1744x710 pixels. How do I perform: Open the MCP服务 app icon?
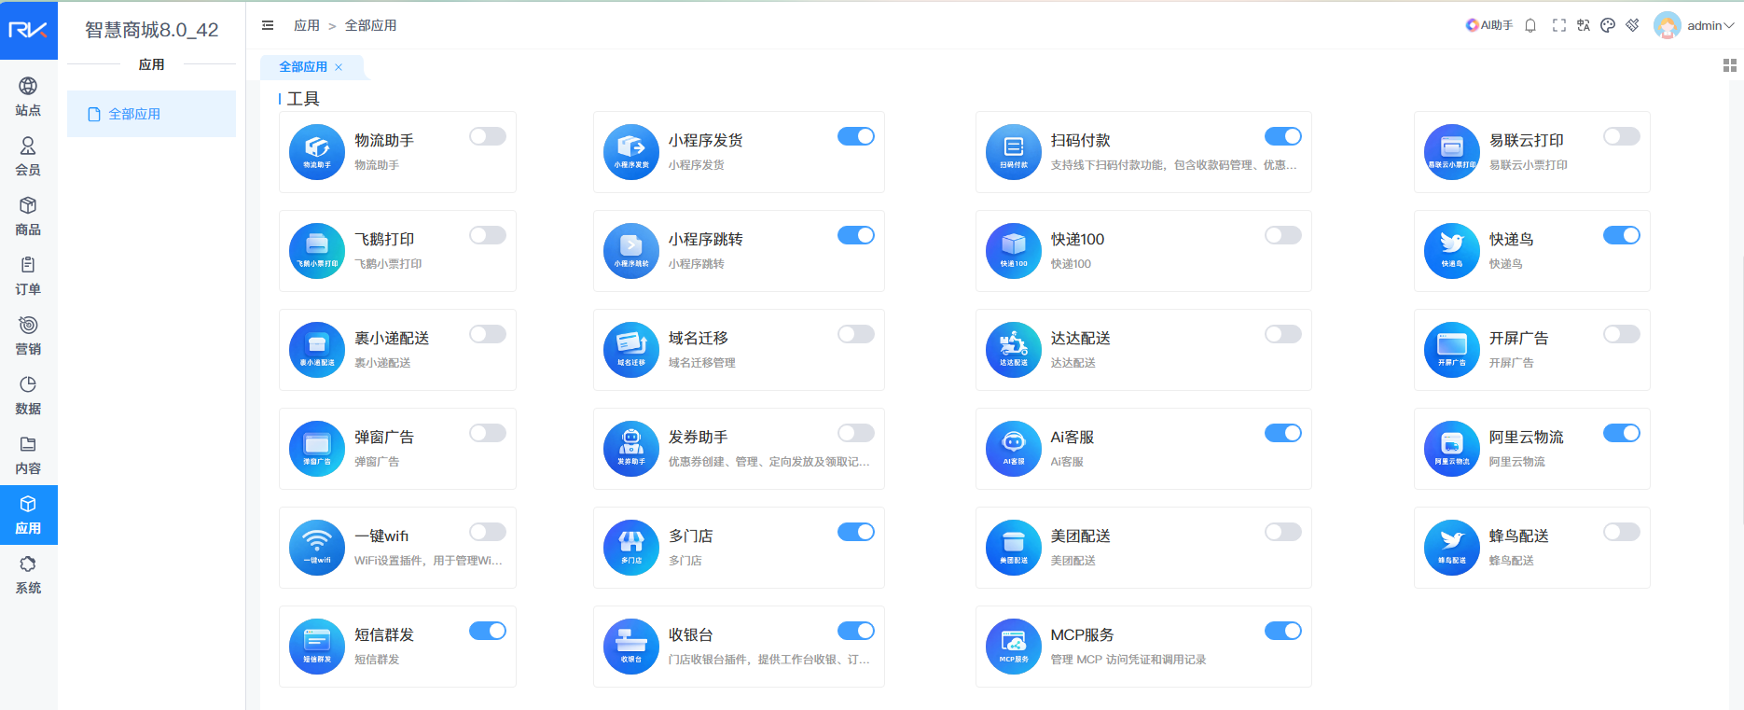(x=1014, y=647)
